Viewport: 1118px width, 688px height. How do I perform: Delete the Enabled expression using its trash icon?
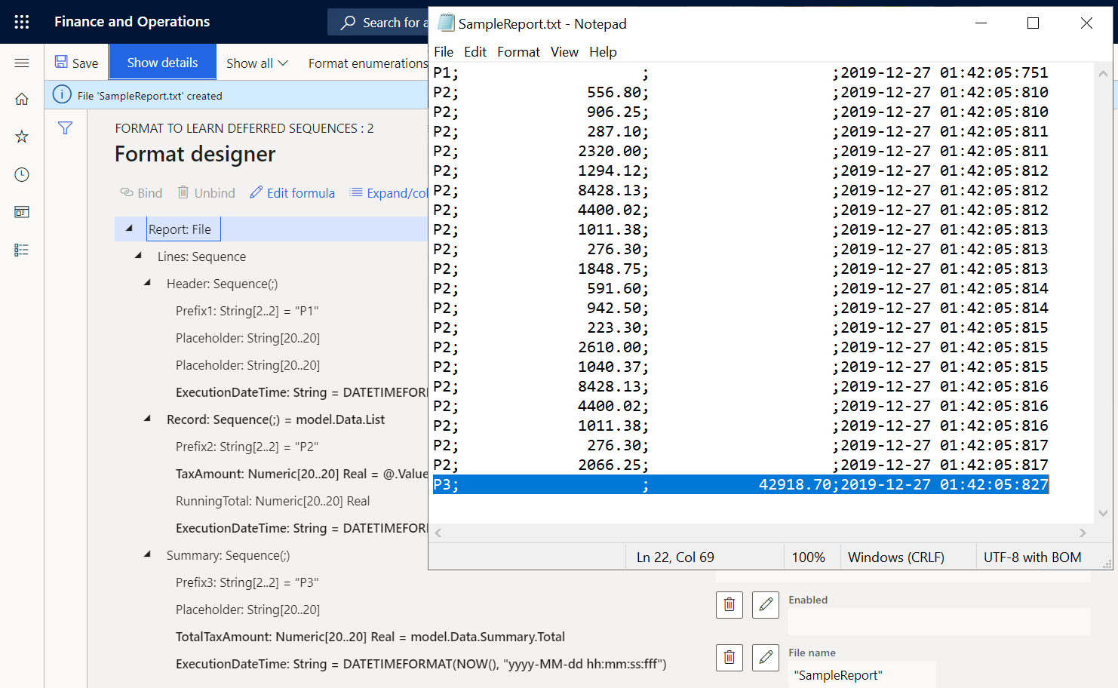point(729,604)
